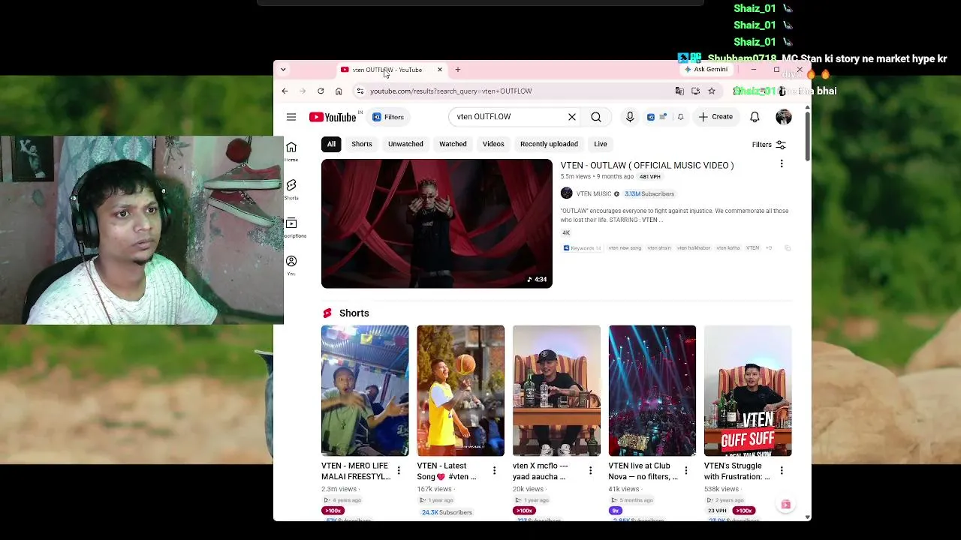Click the translate page icon in address bar
Image resolution: width=961 pixels, height=540 pixels.
(679, 91)
